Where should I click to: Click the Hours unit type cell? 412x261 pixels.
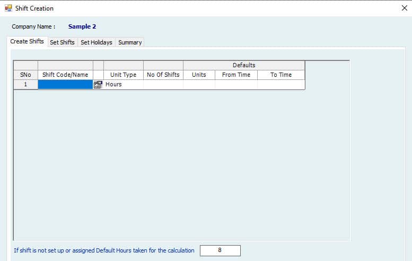pos(124,85)
